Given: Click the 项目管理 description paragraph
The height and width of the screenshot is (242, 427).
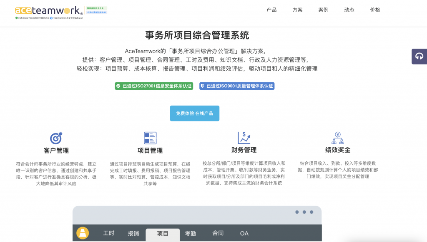Looking at the screenshot, I should (x=150, y=174).
